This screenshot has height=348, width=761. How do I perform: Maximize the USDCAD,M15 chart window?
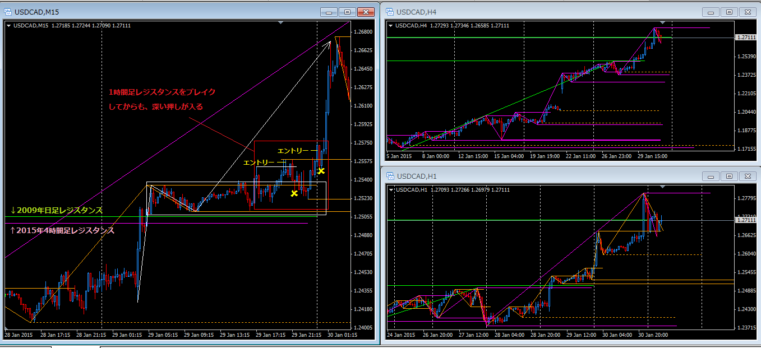pos(347,12)
